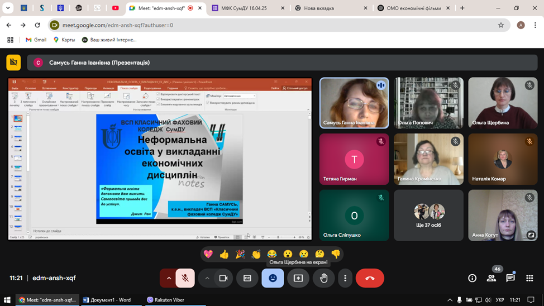The width and height of the screenshot is (544, 306).
Task: Expand video settings chevron beside camera
Action: point(207,278)
